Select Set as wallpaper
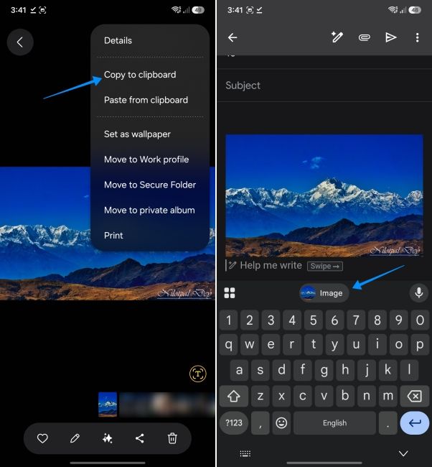This screenshot has width=432, height=467. click(137, 134)
